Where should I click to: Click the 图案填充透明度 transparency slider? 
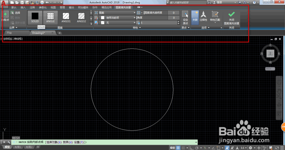click(156, 13)
